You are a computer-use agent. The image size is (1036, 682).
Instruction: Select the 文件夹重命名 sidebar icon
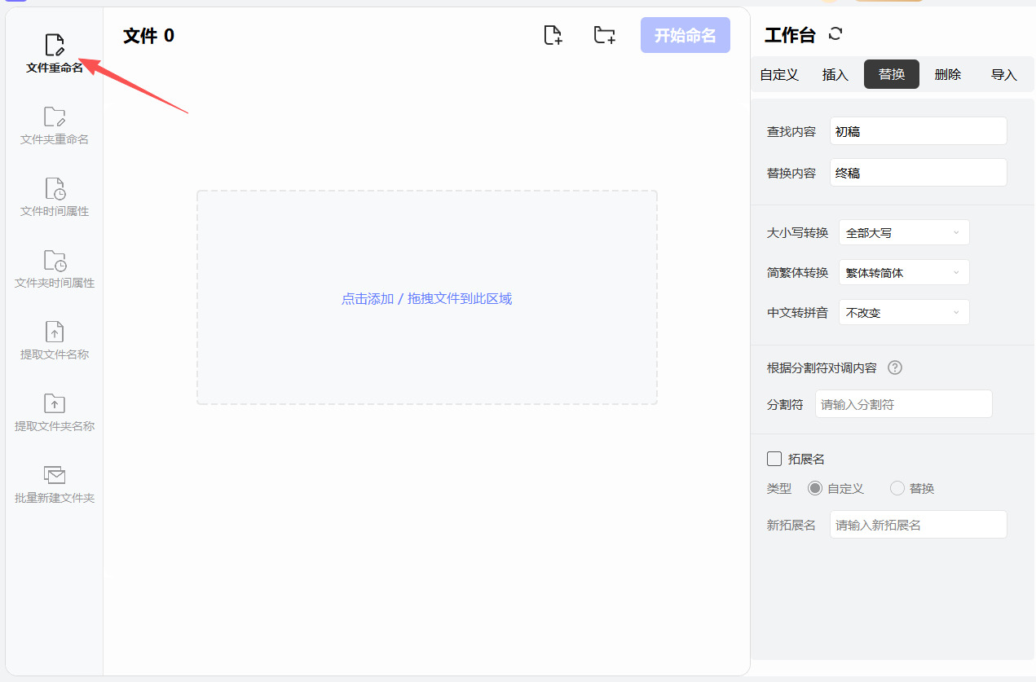point(55,117)
